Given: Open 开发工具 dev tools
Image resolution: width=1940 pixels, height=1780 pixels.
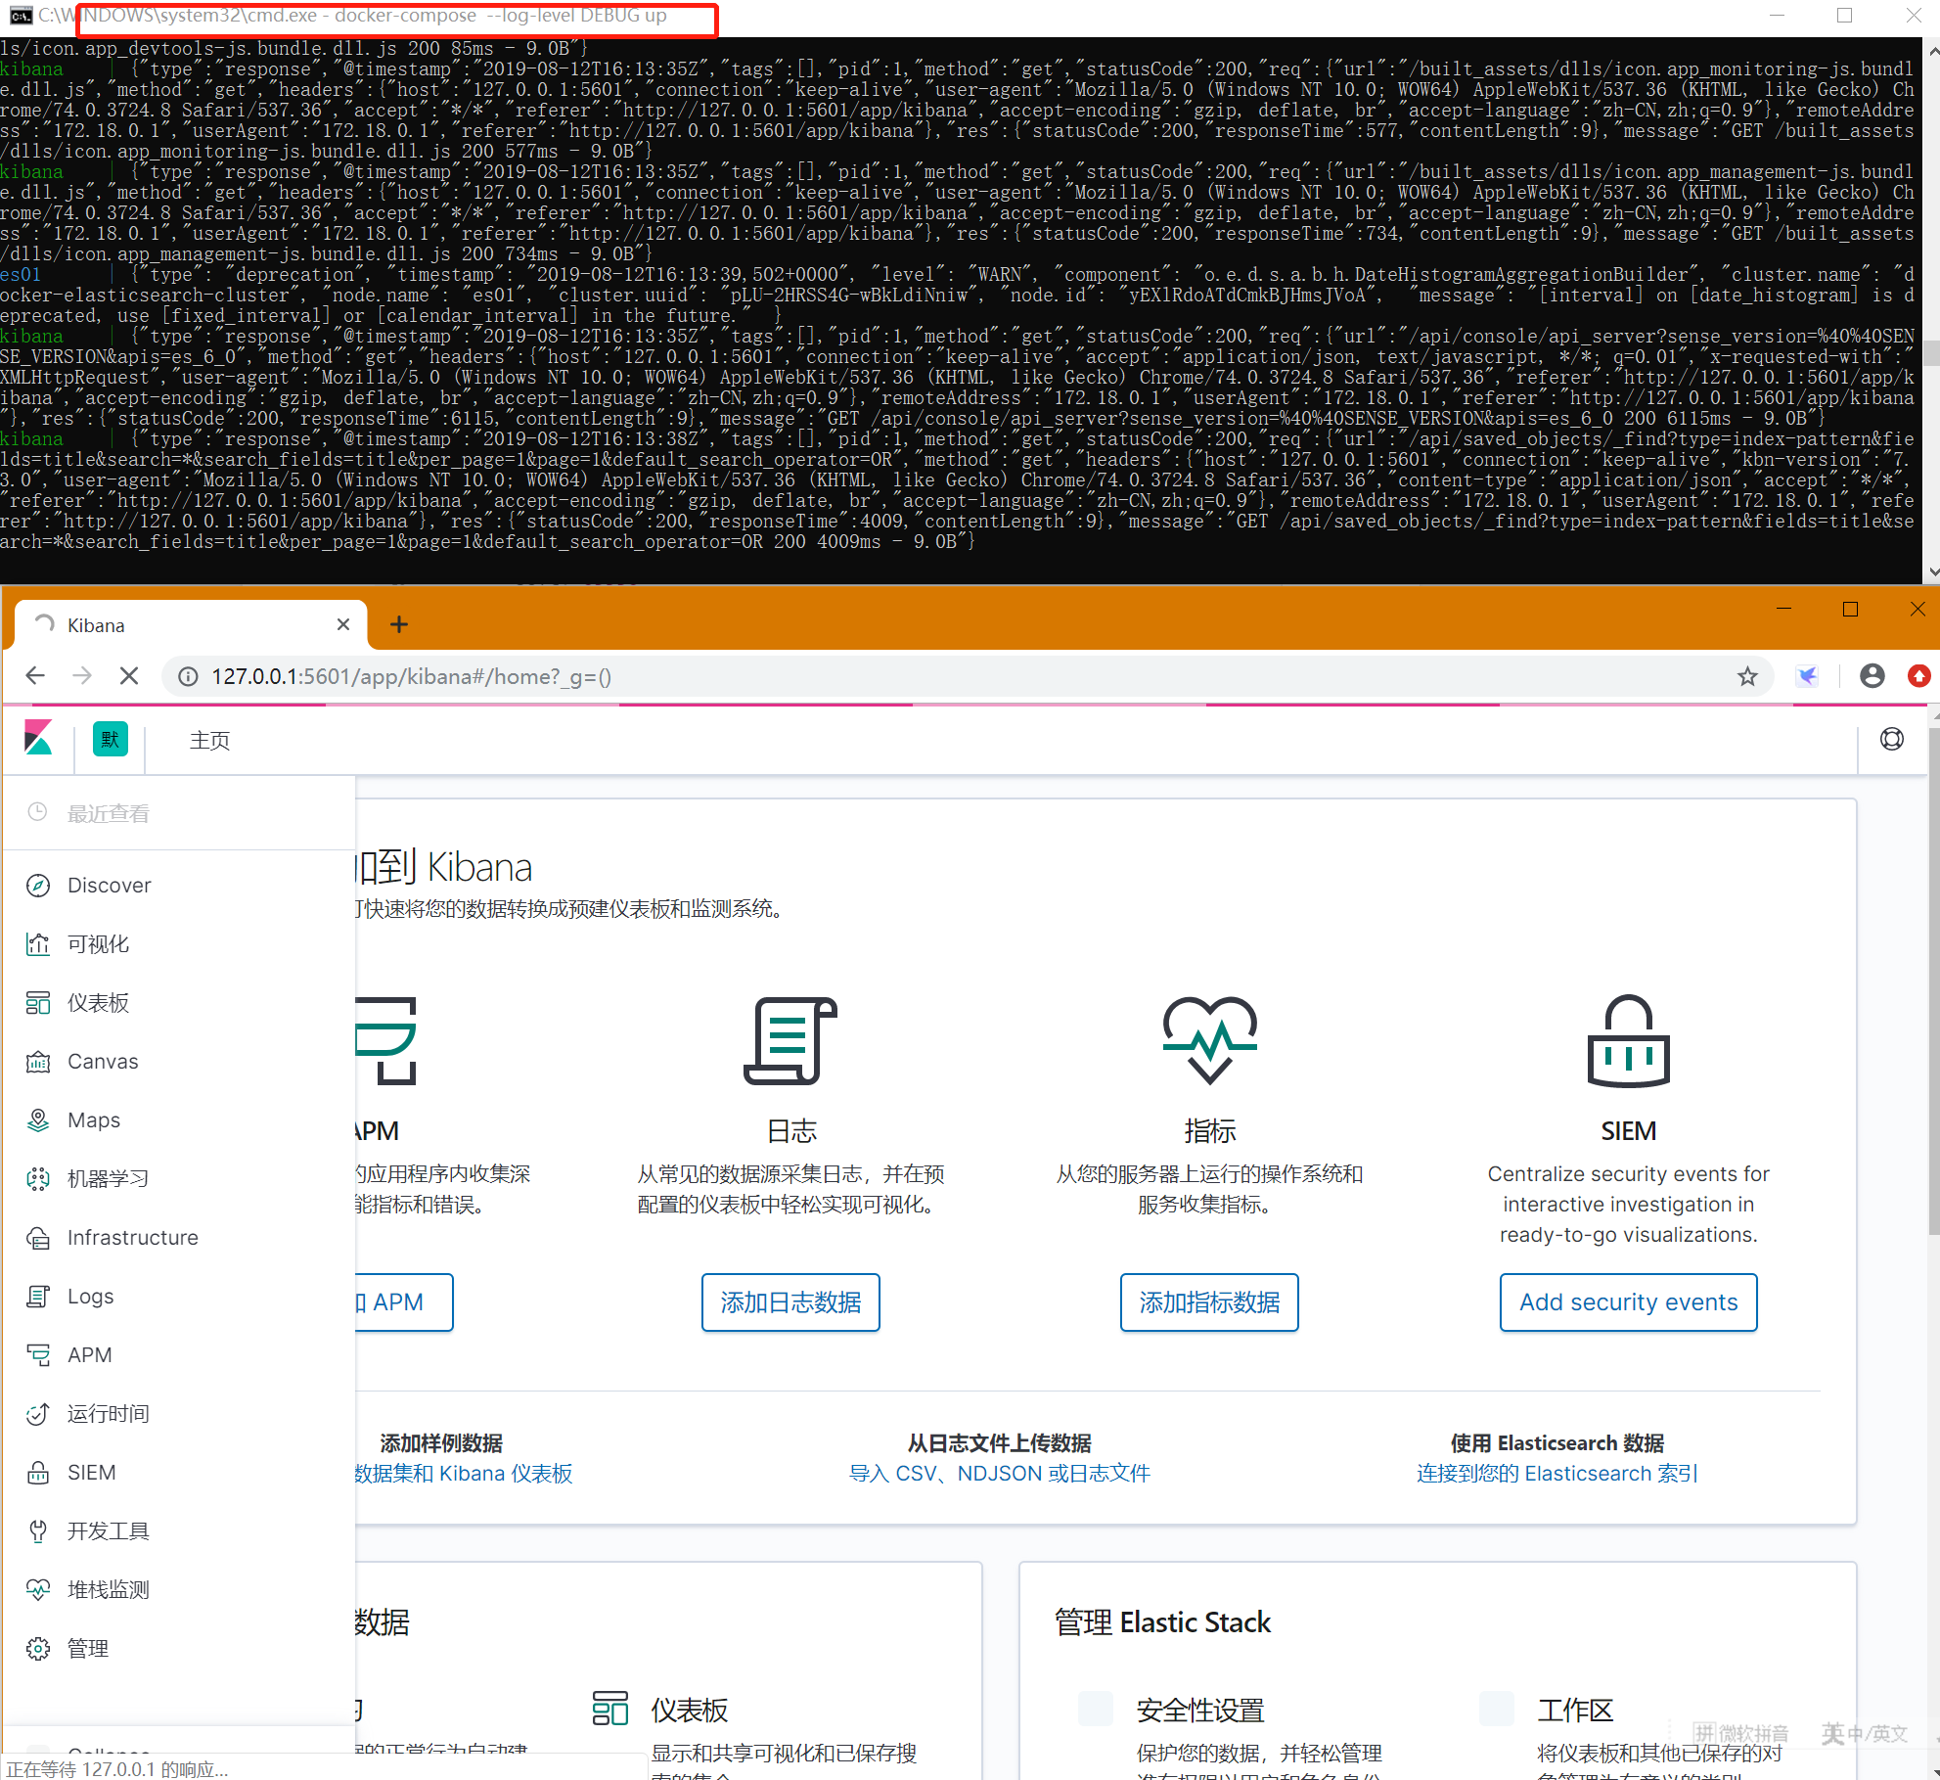Looking at the screenshot, I should 108,1531.
